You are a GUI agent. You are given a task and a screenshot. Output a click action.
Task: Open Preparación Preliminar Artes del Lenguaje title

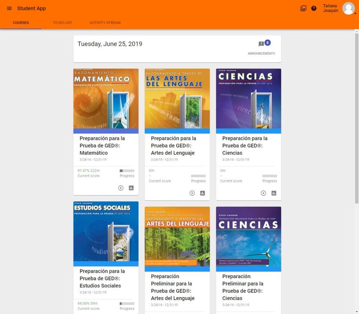173,287
